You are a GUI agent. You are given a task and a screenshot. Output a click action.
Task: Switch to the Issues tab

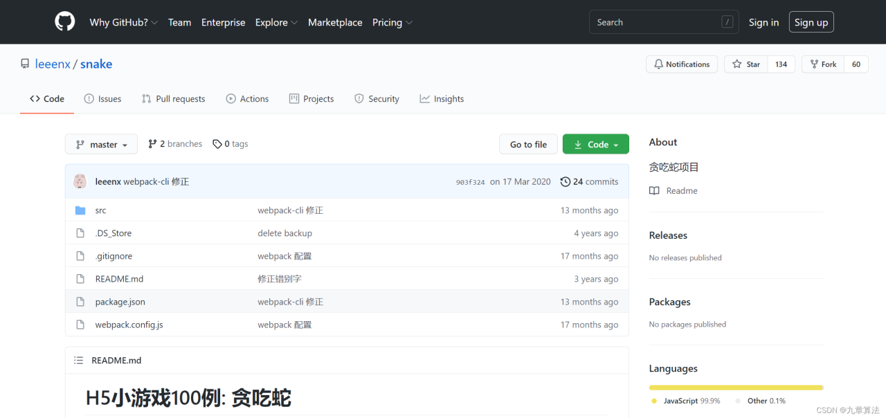[102, 99]
